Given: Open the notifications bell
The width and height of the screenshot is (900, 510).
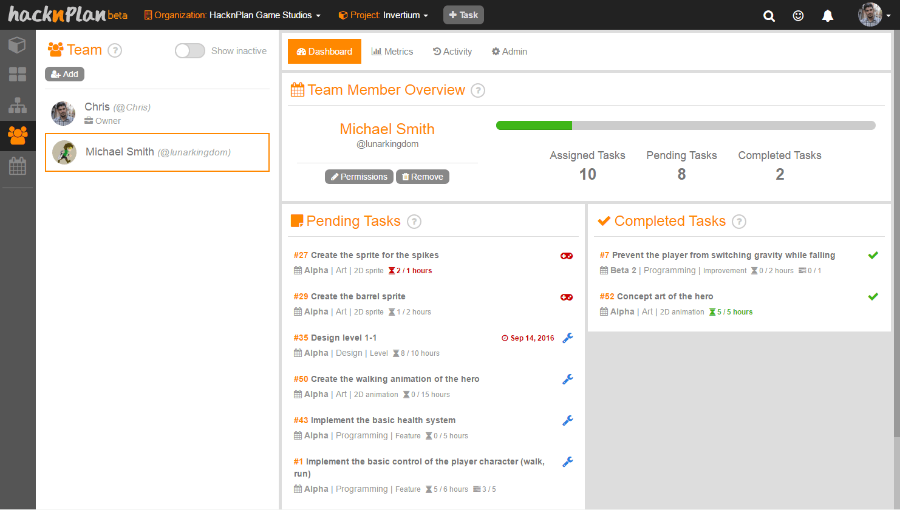Looking at the screenshot, I should [x=827, y=16].
